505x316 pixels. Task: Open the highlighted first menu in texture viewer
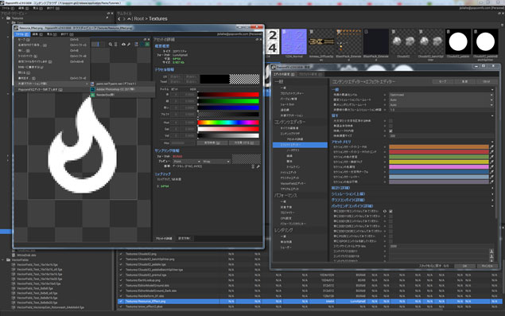click(x=22, y=34)
